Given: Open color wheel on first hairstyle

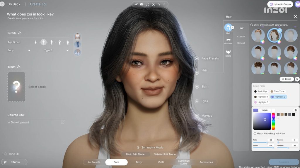Looking at the screenshot, I should coord(262,42).
